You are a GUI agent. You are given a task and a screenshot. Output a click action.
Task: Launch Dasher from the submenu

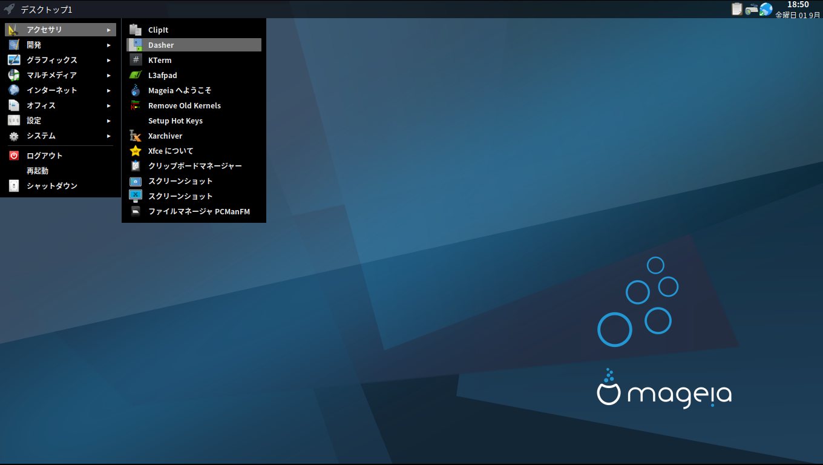[194, 45]
